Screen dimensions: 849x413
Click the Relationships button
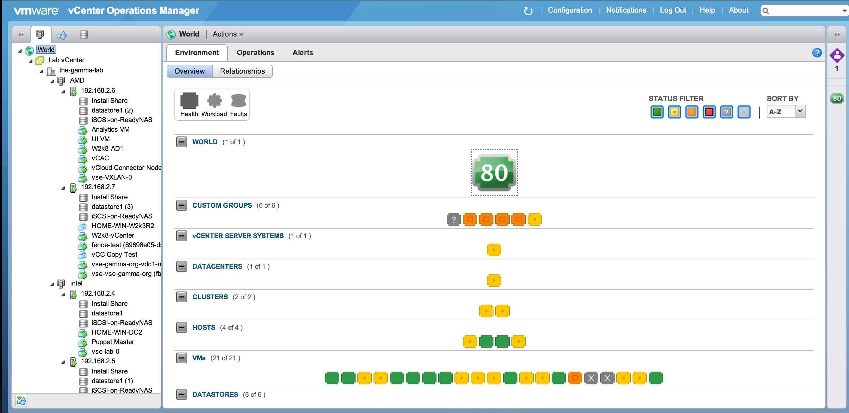242,71
